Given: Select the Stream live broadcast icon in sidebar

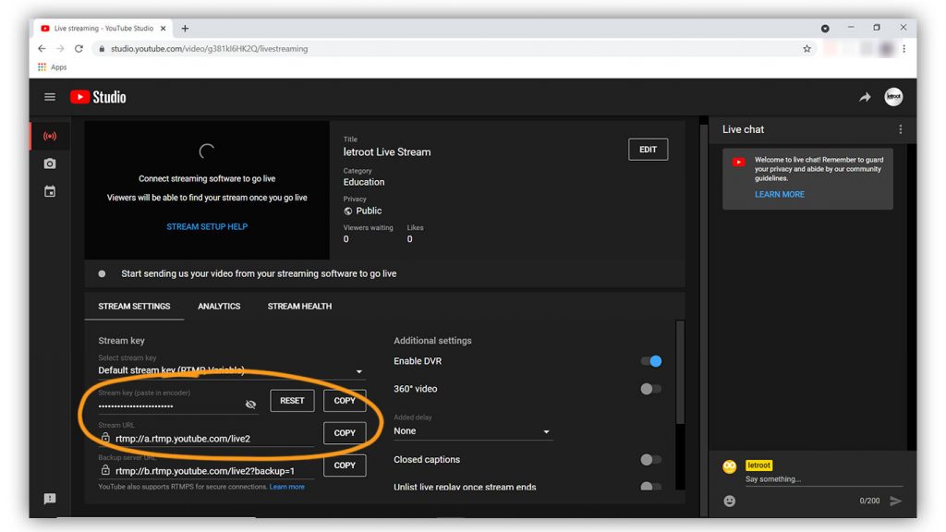Looking at the screenshot, I should tap(50, 137).
